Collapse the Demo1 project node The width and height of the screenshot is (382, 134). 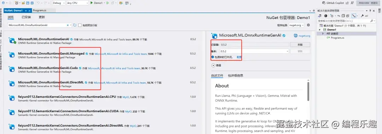pos(320,30)
